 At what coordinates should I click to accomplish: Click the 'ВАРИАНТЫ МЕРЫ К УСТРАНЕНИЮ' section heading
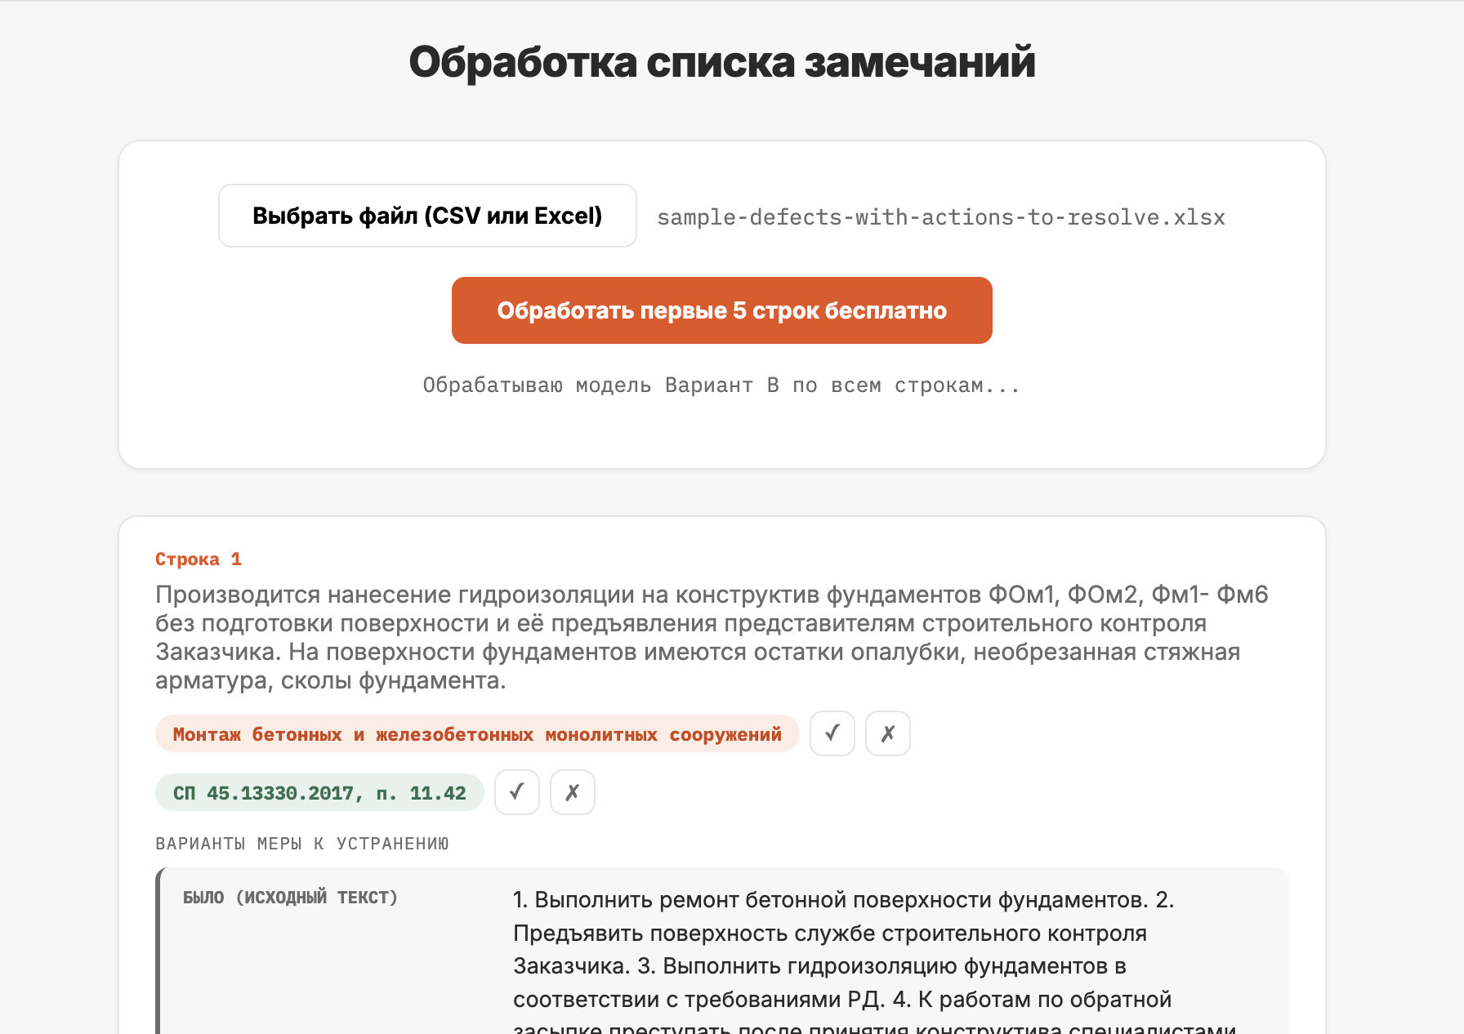click(x=302, y=844)
